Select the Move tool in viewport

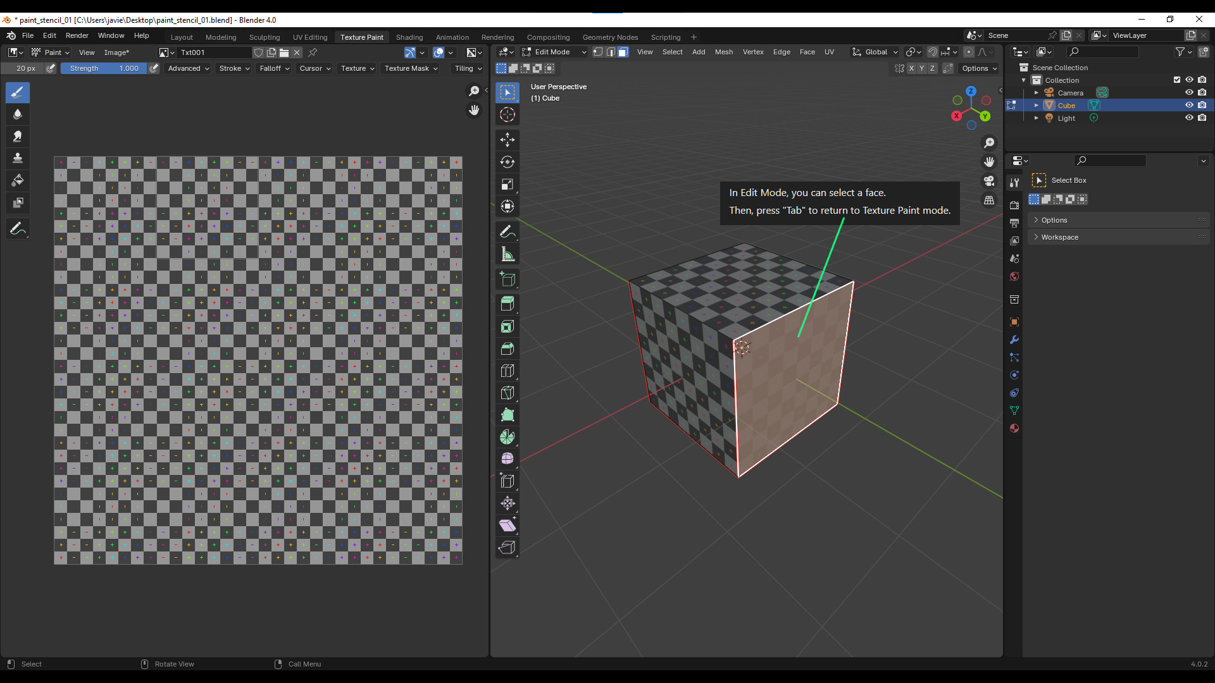point(508,140)
